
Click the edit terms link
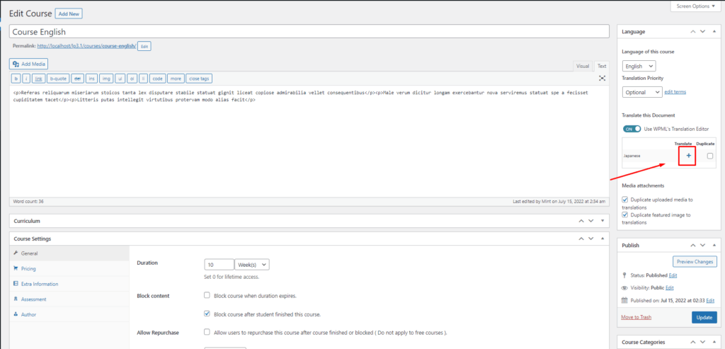pos(675,92)
